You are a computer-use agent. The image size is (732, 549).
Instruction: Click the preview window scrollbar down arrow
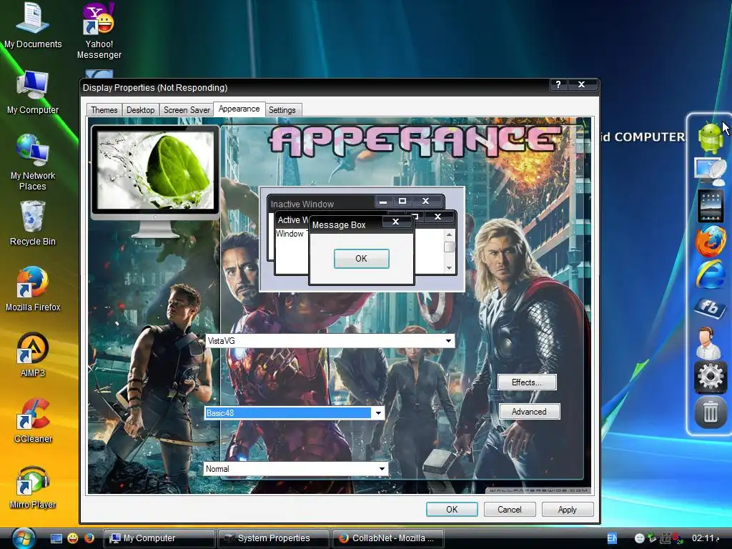point(449,268)
